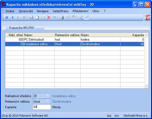This screenshot has height=119, width=152.
Task: Open the Příslušenství menu
Action: pos(80,11)
